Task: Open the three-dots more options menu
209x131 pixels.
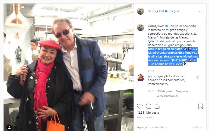Action: [x=201, y=11]
